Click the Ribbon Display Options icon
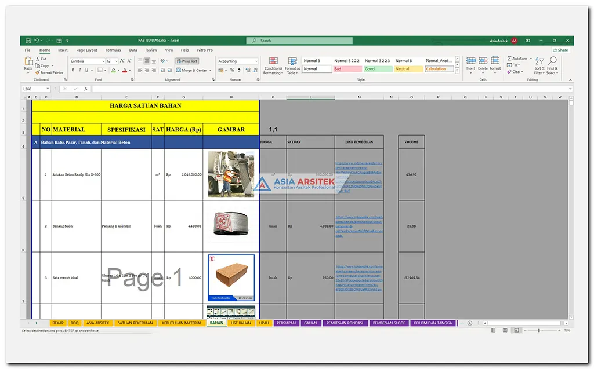Screen dimensions: 594x369 [x=528, y=41]
